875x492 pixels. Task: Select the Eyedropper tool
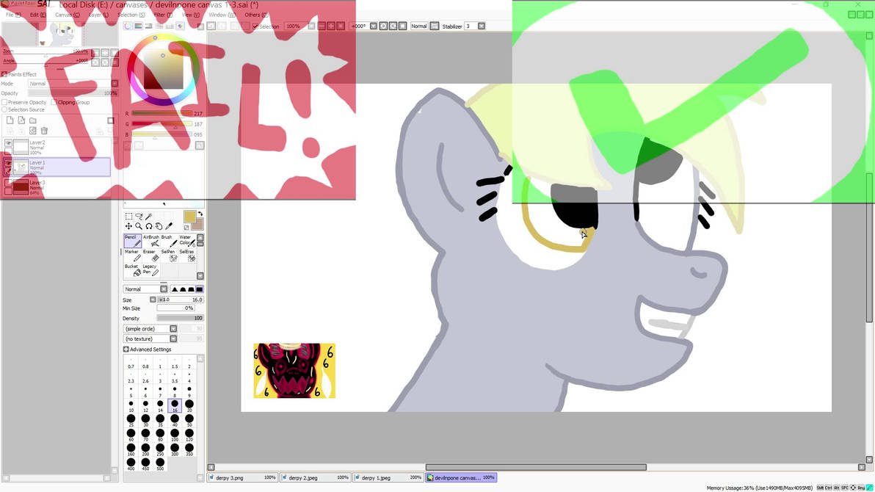tap(168, 225)
